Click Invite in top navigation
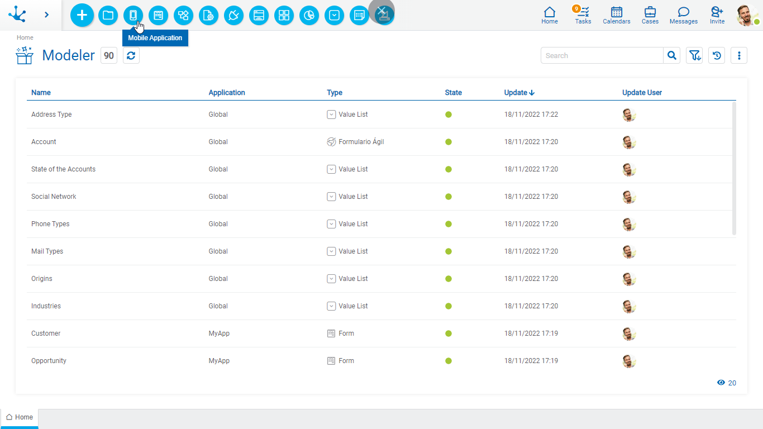The image size is (763, 429). pyautogui.click(x=717, y=15)
